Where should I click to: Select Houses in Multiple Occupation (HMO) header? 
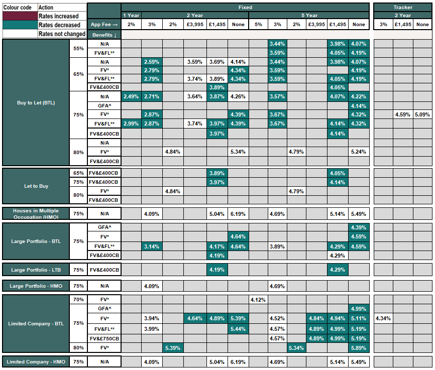point(36,213)
